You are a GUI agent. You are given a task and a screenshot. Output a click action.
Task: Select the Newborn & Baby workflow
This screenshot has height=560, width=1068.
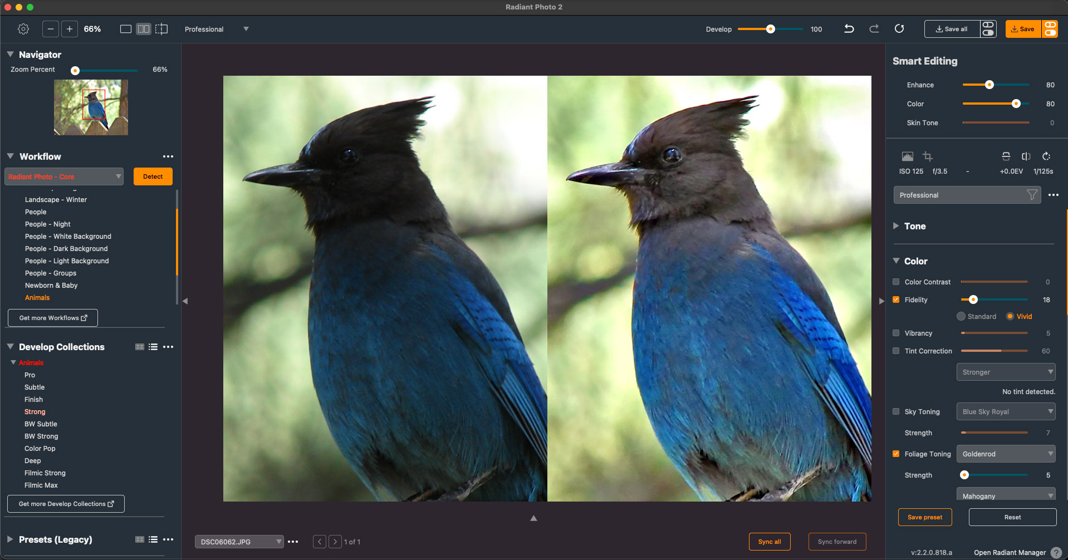(51, 285)
